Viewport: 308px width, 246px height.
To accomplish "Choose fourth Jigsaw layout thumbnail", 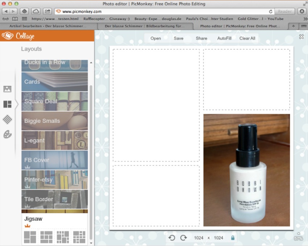I will click(x=79, y=237).
